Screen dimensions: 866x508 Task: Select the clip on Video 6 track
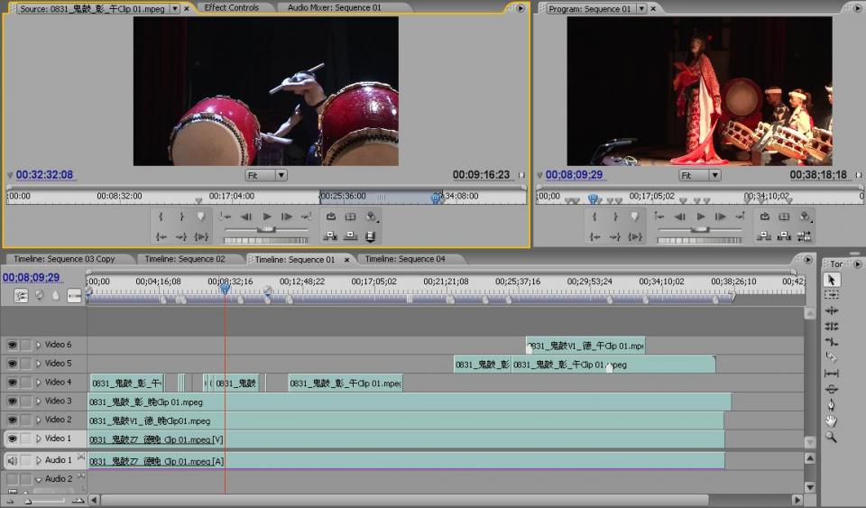[585, 346]
